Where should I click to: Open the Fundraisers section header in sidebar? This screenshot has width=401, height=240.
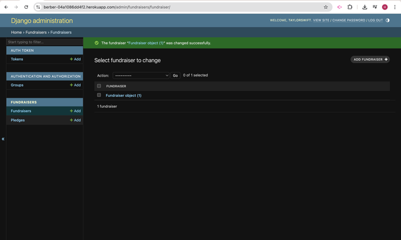point(24,102)
